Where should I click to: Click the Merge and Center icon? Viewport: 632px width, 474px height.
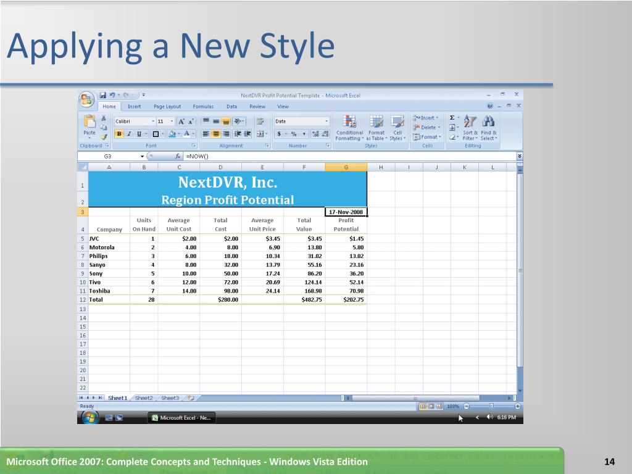tap(260, 134)
